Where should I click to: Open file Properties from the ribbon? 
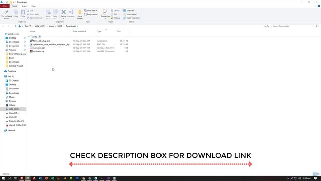coord(105,14)
